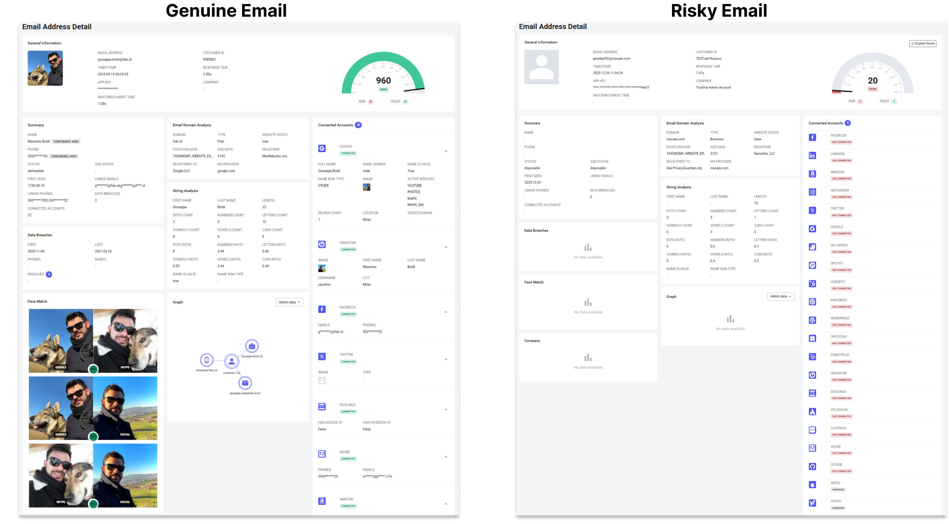Open Admin data dropdown in left Graph
949x524 pixels.
(290, 302)
